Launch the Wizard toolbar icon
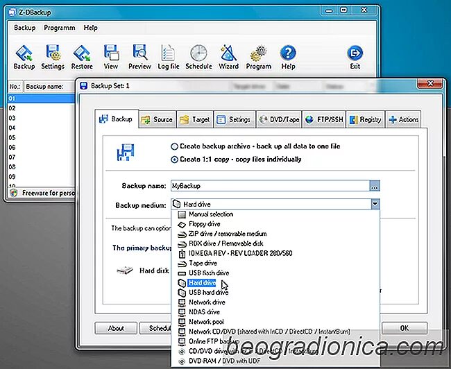451x369 pixels. point(228,57)
